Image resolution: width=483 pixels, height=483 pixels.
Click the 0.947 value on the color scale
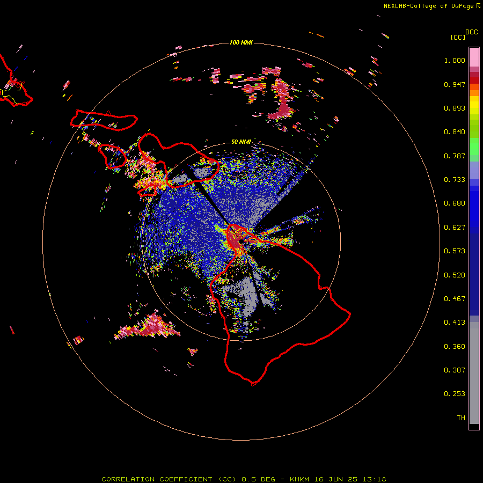coord(455,84)
